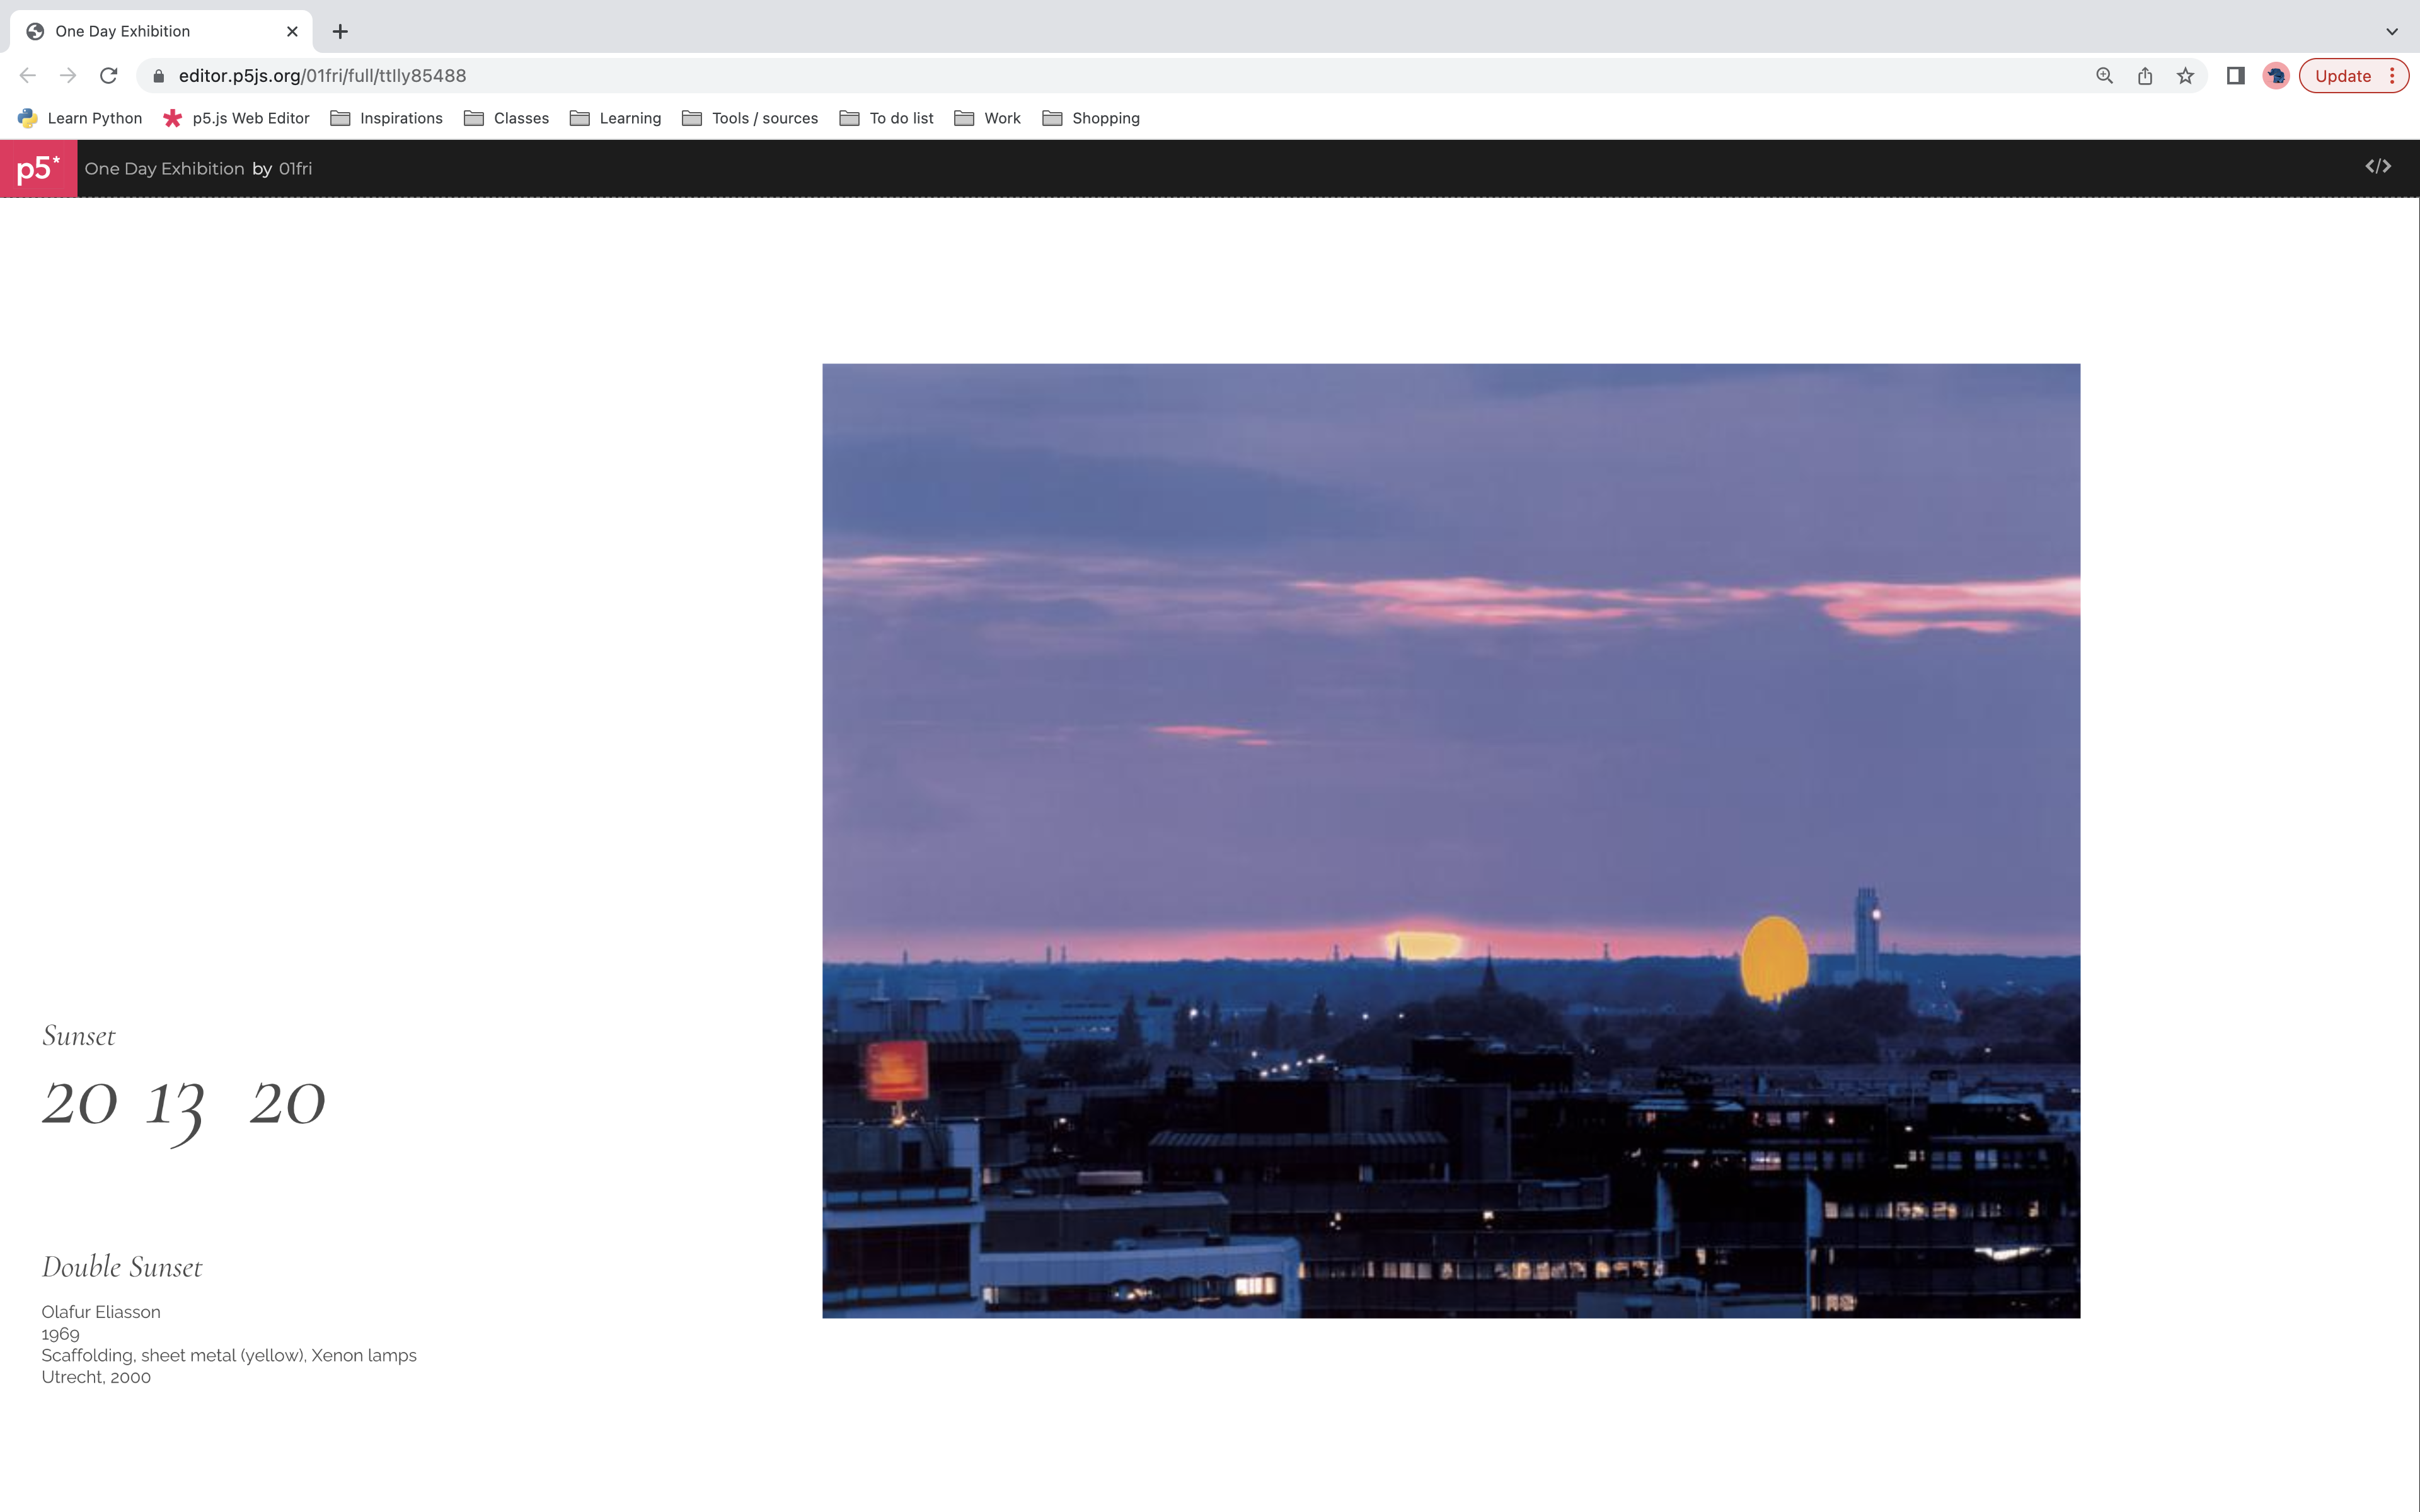Open the zoom magnifier icon in address bar

click(x=2104, y=76)
